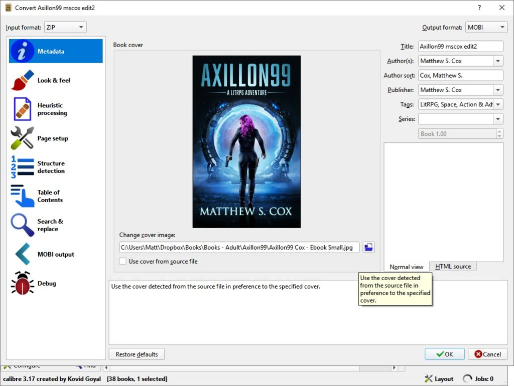Click the Axillon99 book cover thumbnail
Screen dimensions: 514x386
pyautogui.click(x=246, y=141)
